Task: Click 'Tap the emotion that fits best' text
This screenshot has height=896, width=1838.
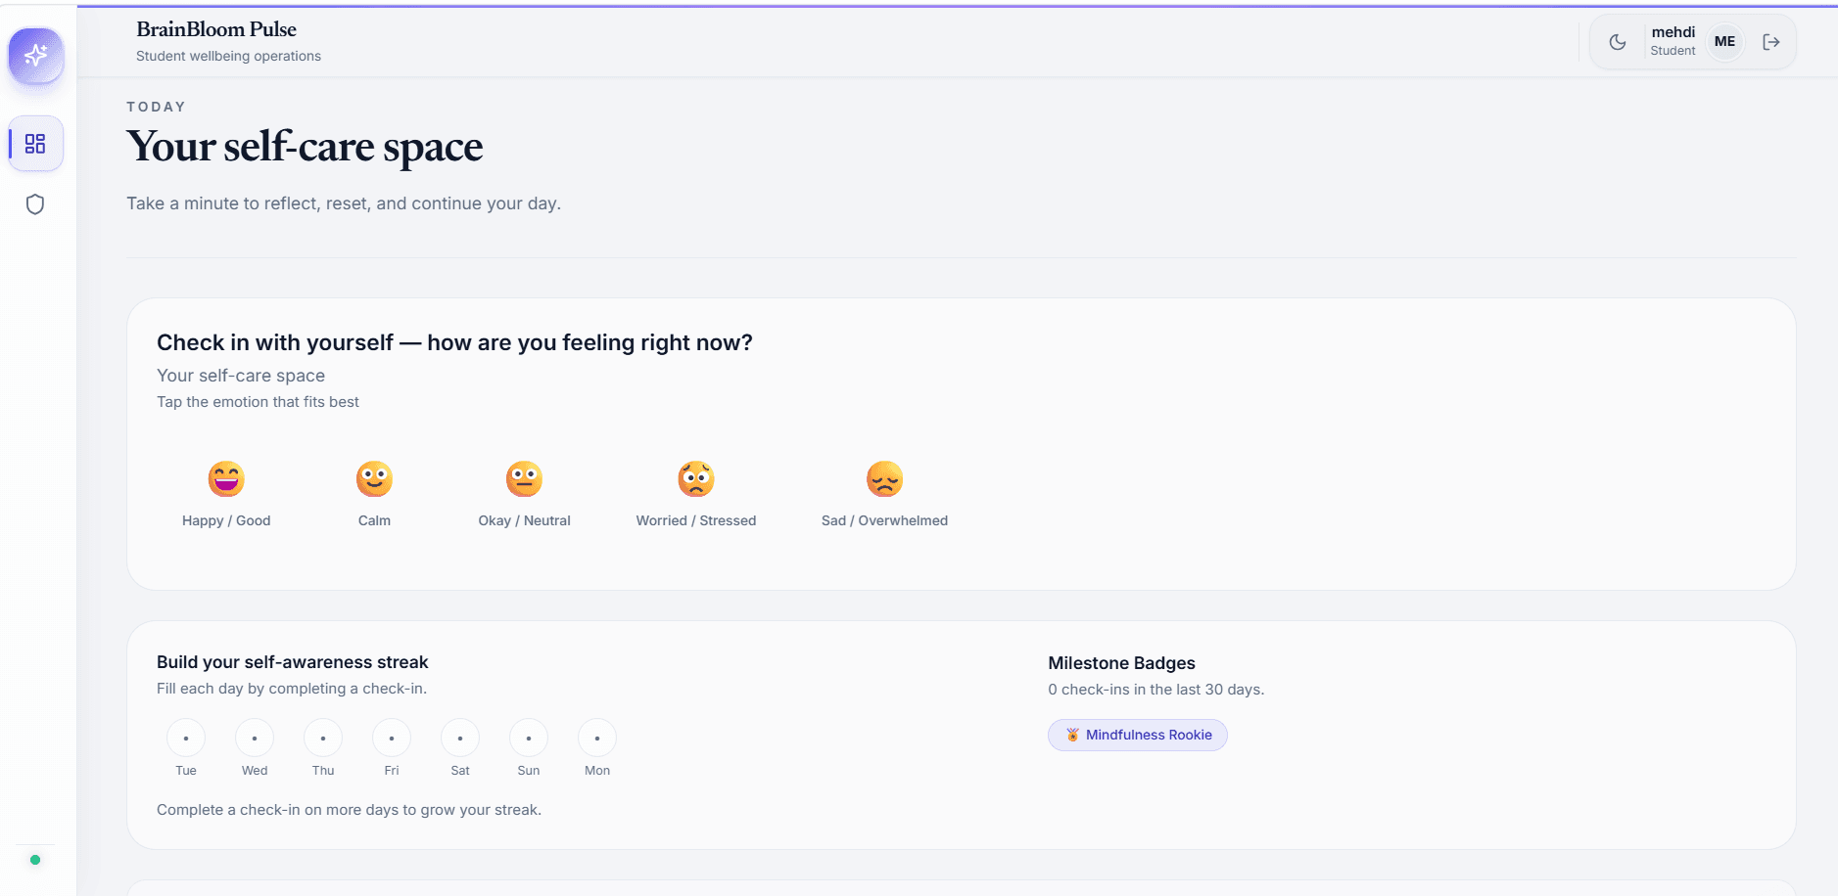Action: 258,402
